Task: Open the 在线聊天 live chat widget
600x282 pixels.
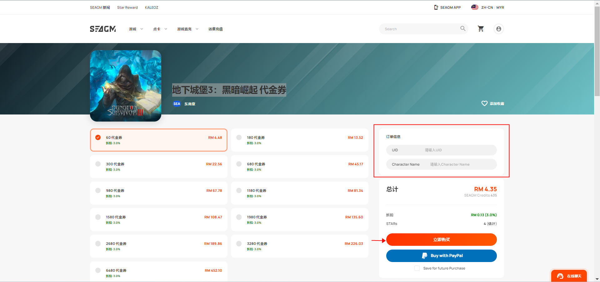Action: pyautogui.click(x=569, y=276)
